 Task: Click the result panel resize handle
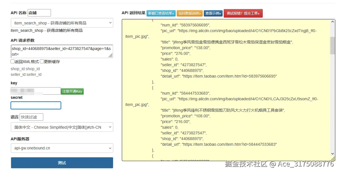tap(333, 159)
